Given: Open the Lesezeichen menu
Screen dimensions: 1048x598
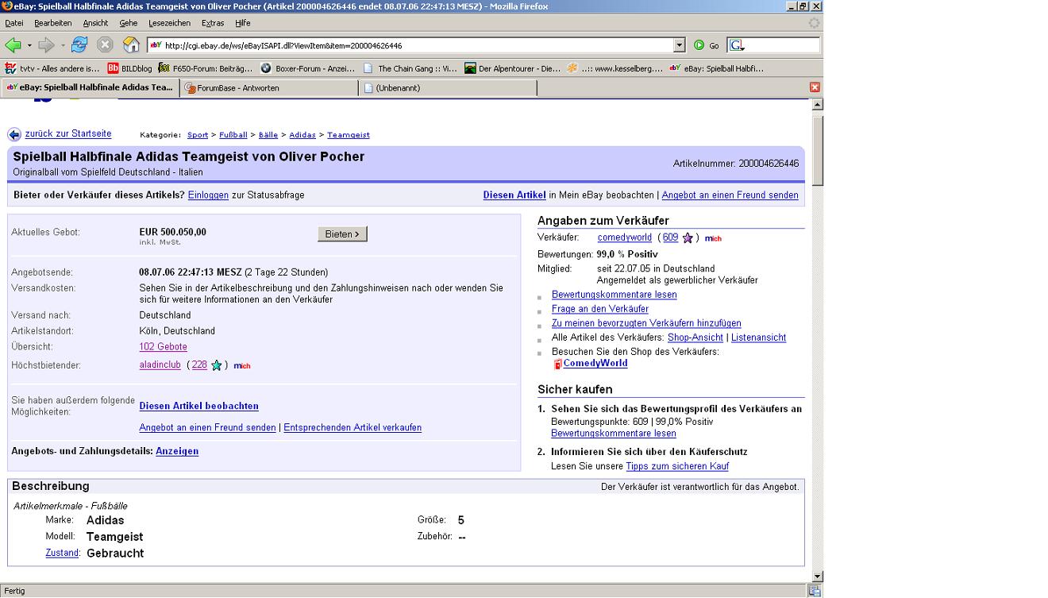Looking at the screenshot, I should click(169, 23).
